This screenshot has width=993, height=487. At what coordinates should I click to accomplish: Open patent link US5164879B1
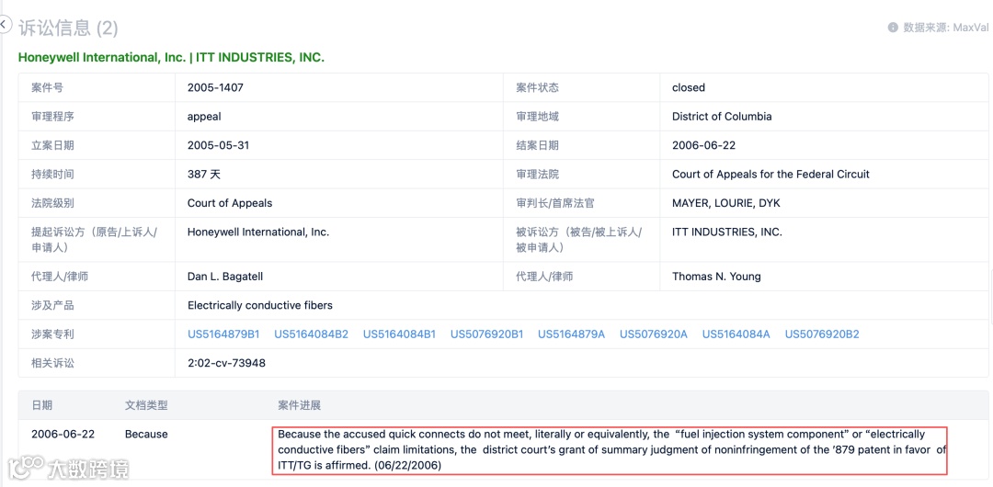point(223,334)
